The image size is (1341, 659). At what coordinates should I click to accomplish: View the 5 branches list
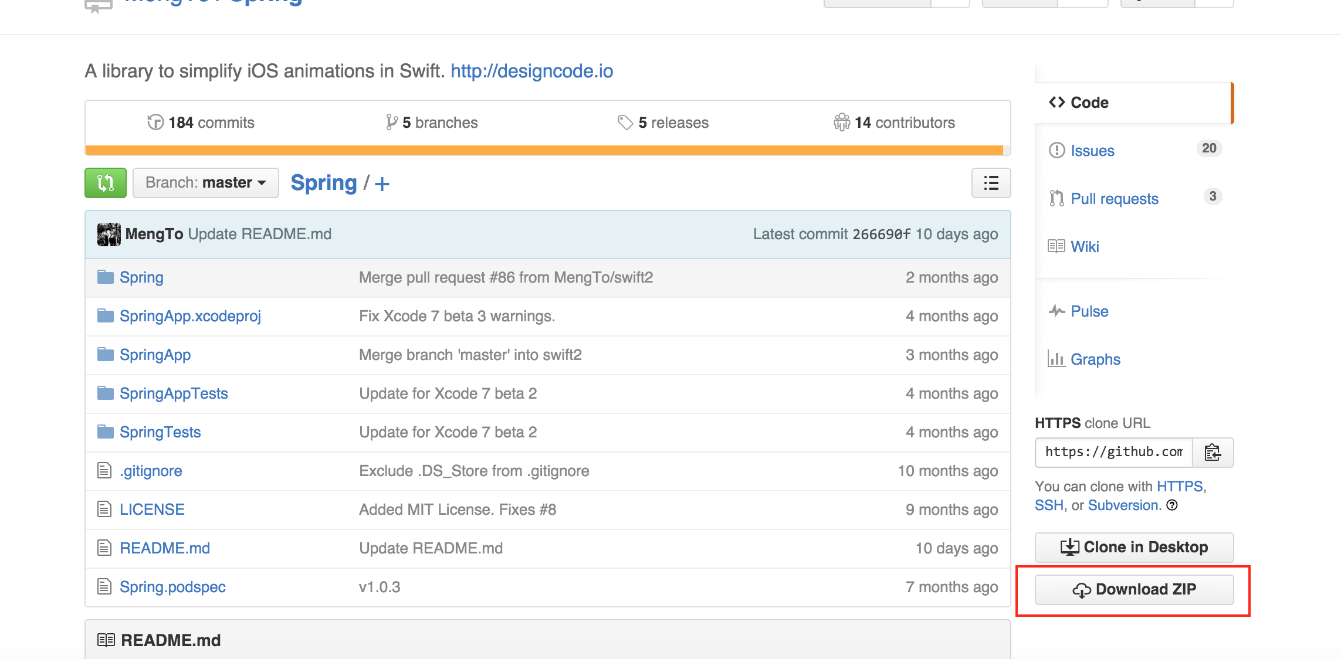[x=432, y=123]
